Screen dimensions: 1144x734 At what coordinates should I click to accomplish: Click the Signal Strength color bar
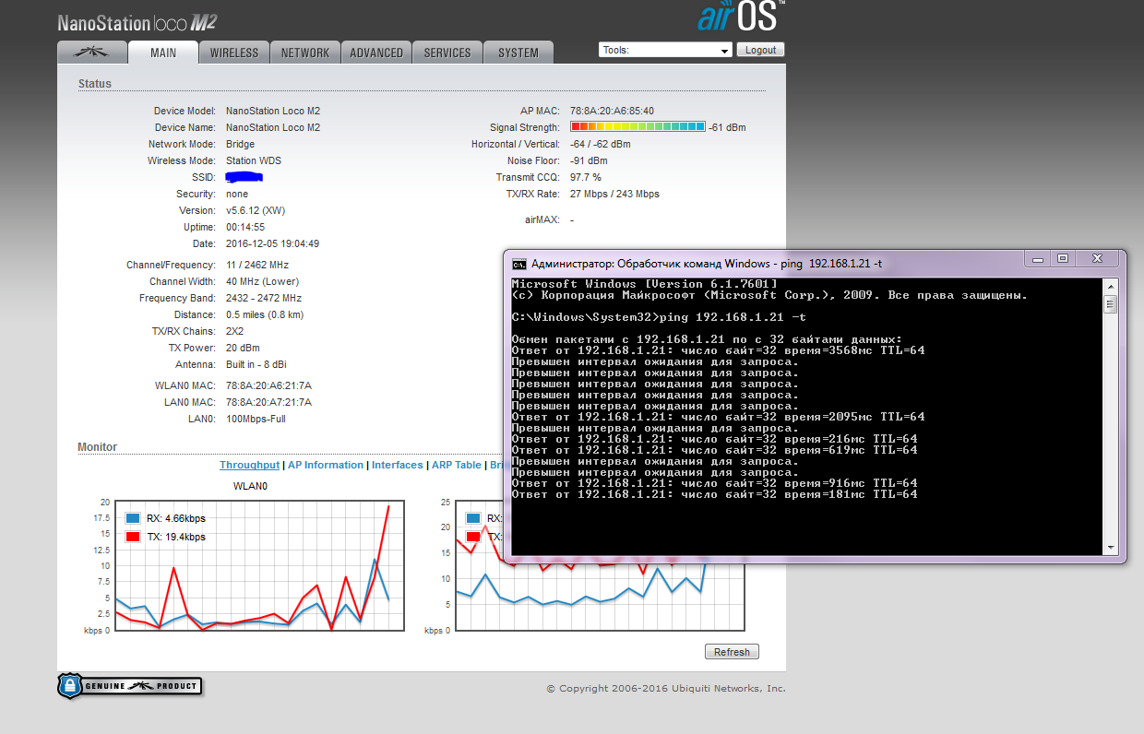click(638, 127)
